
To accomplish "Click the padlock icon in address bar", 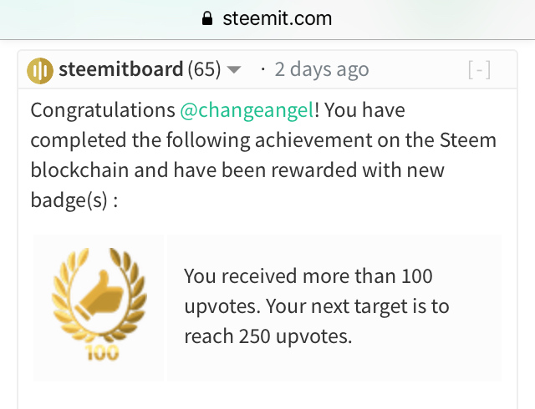I will tap(208, 18).
